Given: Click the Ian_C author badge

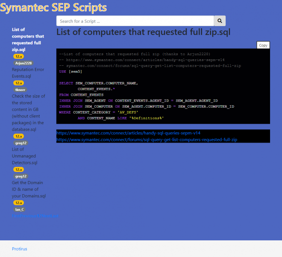Looking at the screenshot, I should [x=19, y=210].
